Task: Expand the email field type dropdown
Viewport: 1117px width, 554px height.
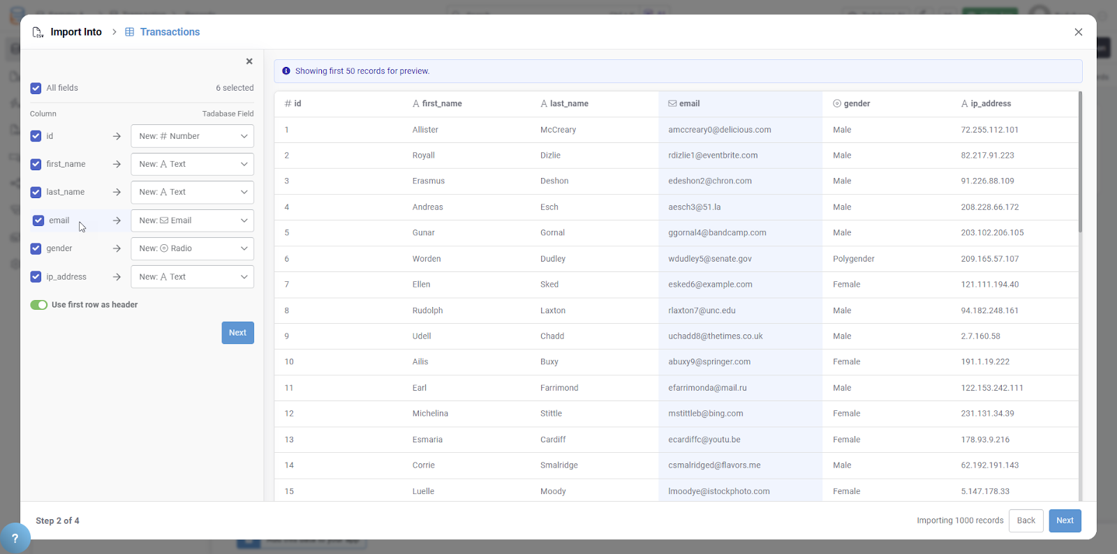Action: pos(192,220)
